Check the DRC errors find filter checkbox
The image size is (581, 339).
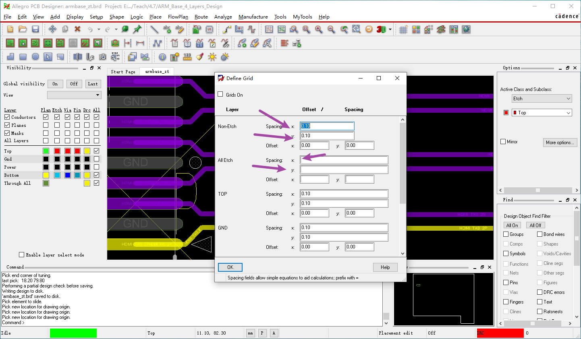(540, 292)
